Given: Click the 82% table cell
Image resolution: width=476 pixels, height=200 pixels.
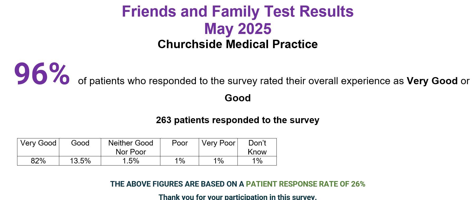Looking at the screenshot, I should pyautogui.click(x=38, y=161).
